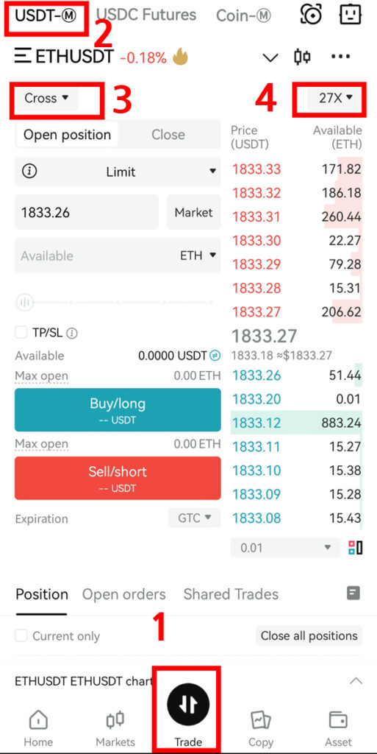Expand the GTC expiration dropdown

[x=194, y=518]
